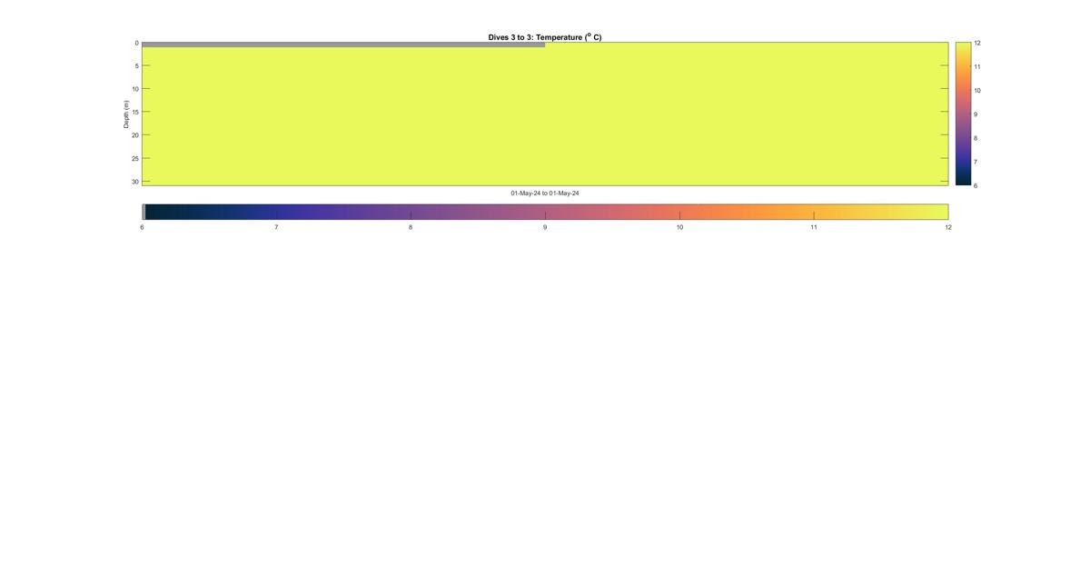Screen dimensions: 1090x565
Task: Click the "6" label on the vertical colorbar
Action: (976, 185)
